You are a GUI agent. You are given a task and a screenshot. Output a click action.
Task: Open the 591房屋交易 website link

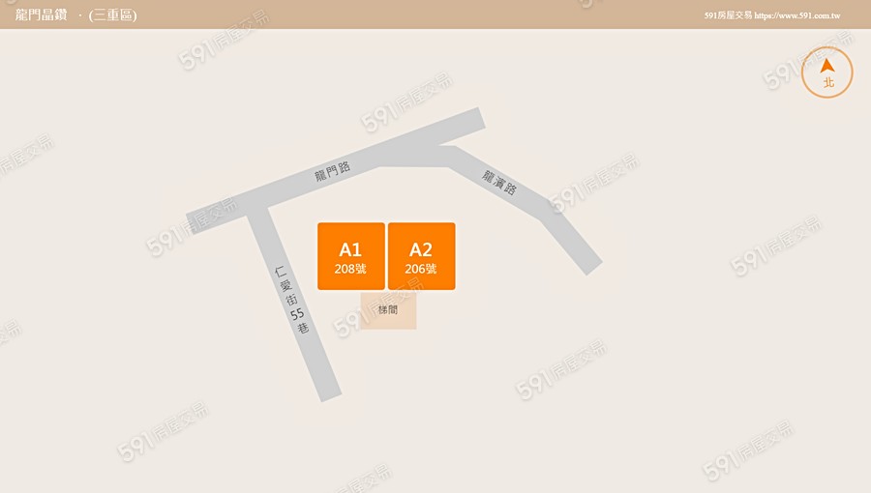tap(772, 15)
